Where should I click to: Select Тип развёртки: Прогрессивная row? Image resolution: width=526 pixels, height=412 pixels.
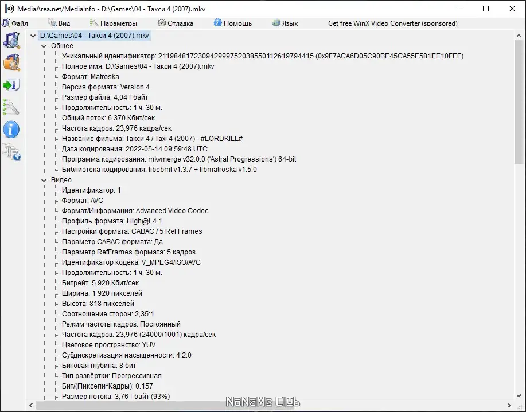[x=112, y=376]
